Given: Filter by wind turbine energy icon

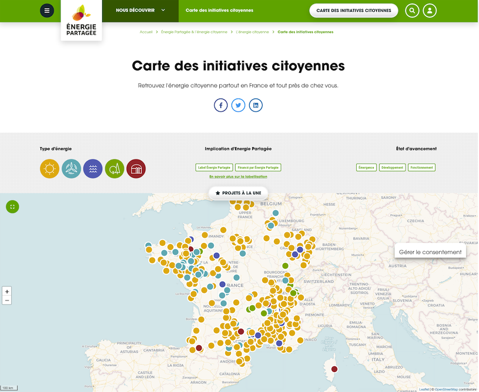Looking at the screenshot, I should (71, 169).
